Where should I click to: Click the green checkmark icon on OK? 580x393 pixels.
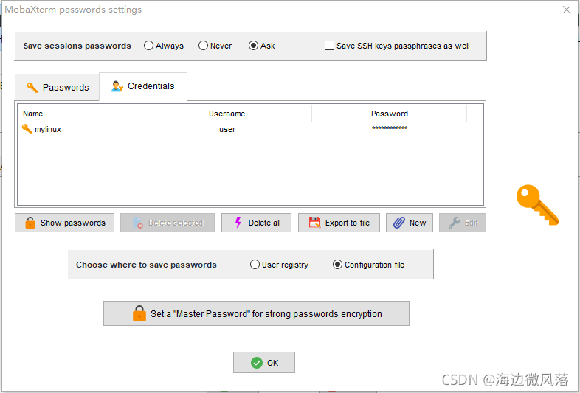256,363
